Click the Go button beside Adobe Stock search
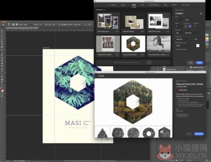This screenshot has height=162, width=211. pos(149,62)
